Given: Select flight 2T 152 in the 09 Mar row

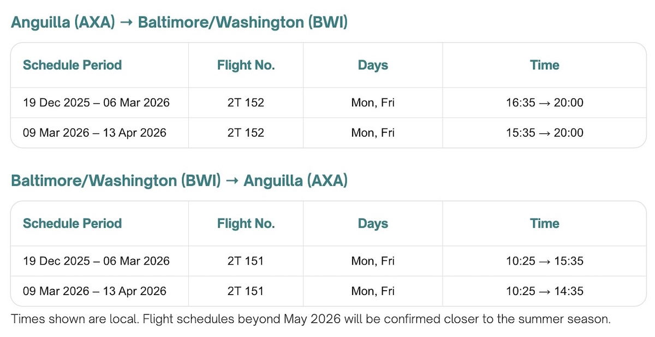Looking at the screenshot, I should [246, 133].
